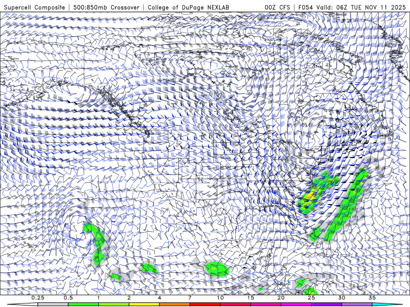Viewport: 410px width, 307px height.
Task: Select the yellow-green 1–2 colorbar segment
Action: (114, 304)
